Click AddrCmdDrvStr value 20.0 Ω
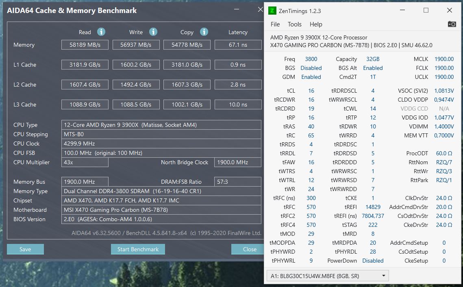 (x=444, y=207)
